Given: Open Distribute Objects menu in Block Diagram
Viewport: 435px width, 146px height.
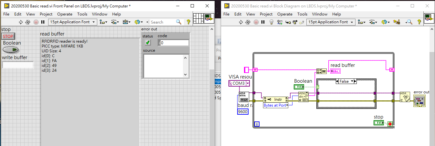Looking at the screenshot, I should point(373,22).
